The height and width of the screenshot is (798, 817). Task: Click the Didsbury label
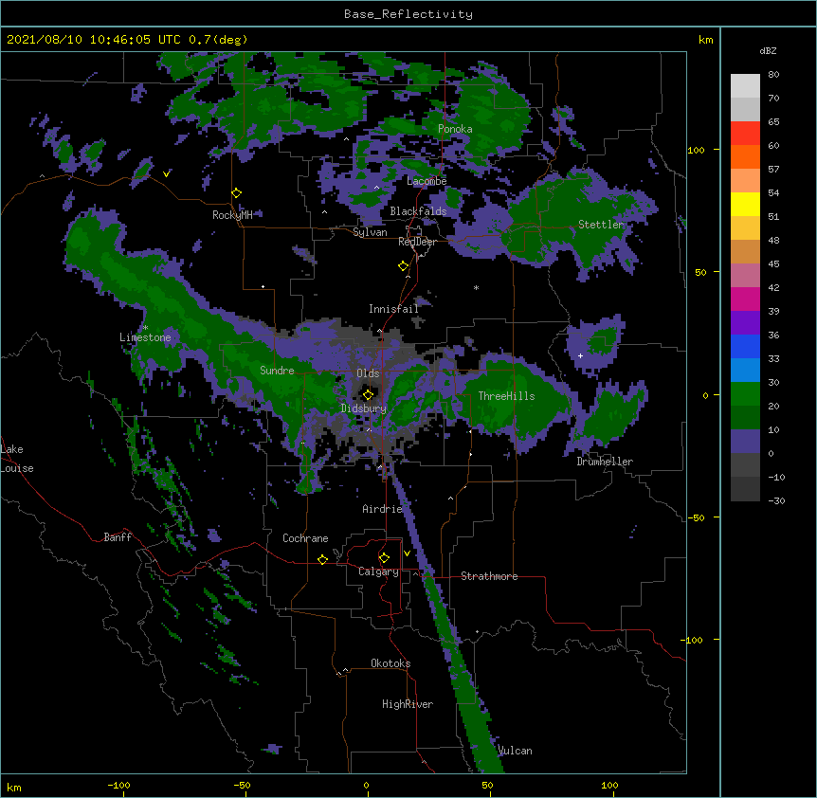point(363,408)
